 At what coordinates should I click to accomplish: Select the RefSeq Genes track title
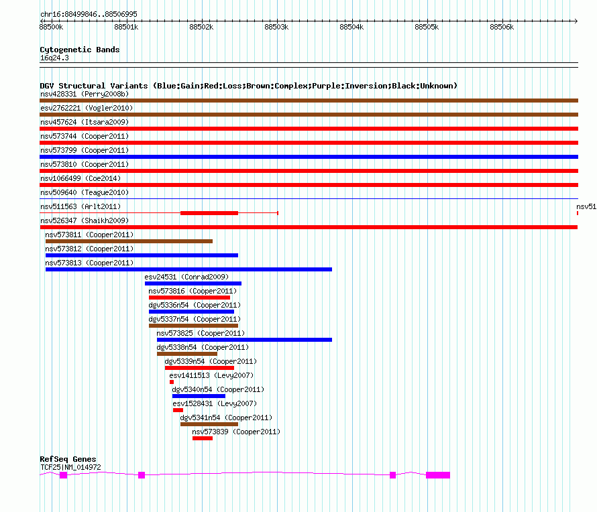click(68, 459)
